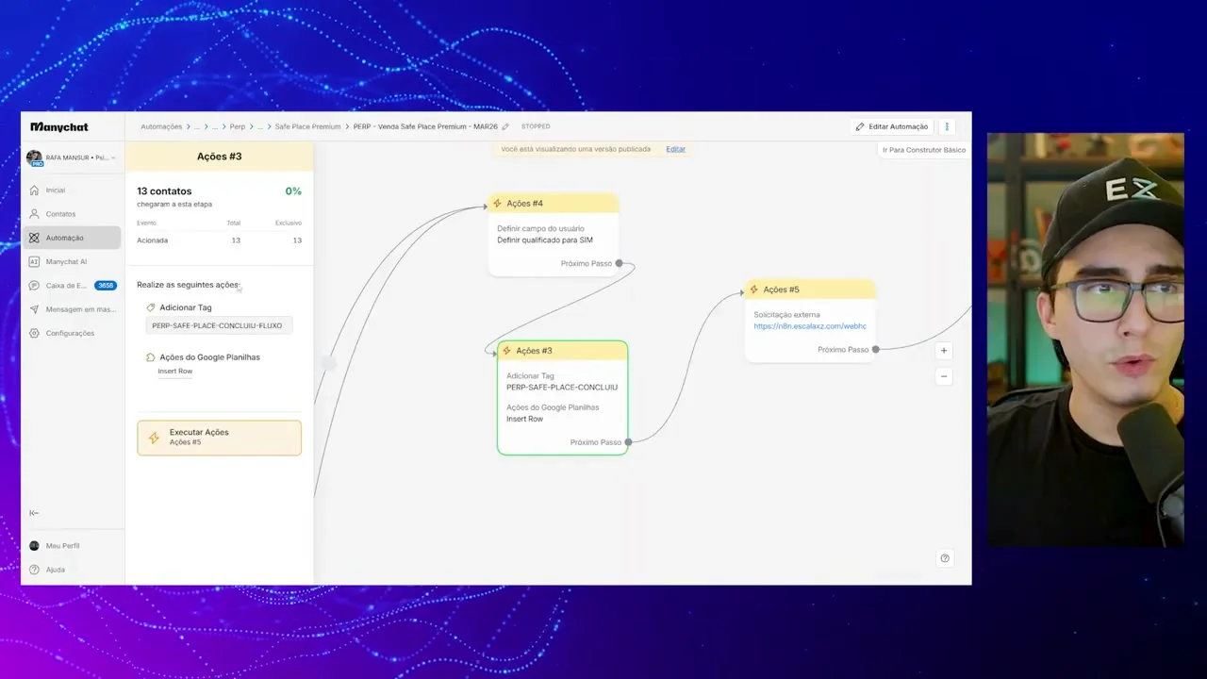
Task: Open Mensagem em massa section
Action: tap(81, 309)
